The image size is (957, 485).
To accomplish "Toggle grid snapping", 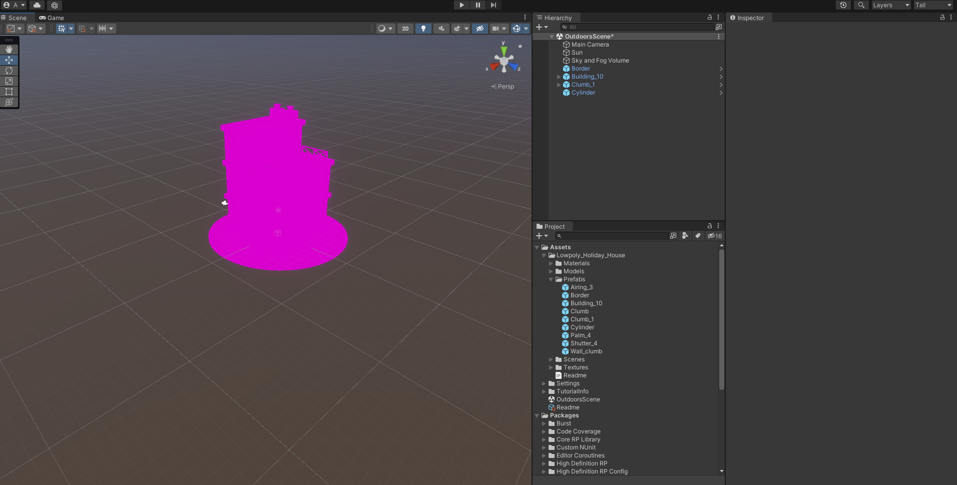I will 82,29.
